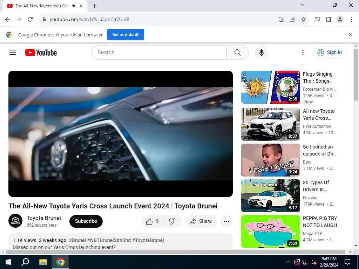Click the vertical page scrollbar
The height and width of the screenshot is (269, 359).
coord(356,76)
